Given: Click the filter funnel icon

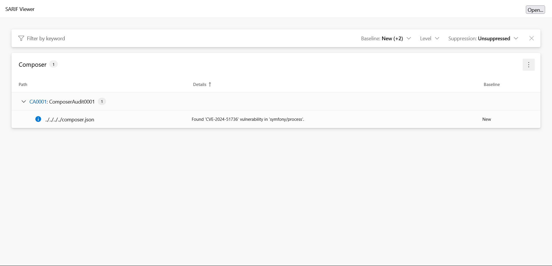Looking at the screenshot, I should (x=21, y=38).
